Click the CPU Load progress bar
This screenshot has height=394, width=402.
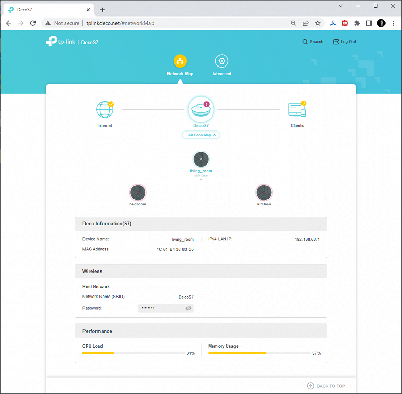coord(133,353)
